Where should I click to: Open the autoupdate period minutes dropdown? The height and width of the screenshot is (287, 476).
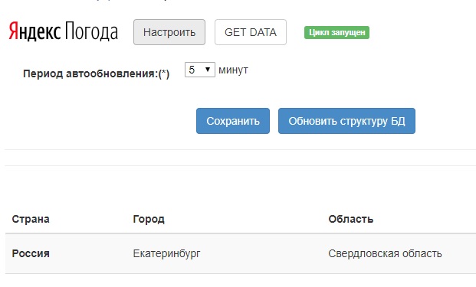(x=200, y=70)
